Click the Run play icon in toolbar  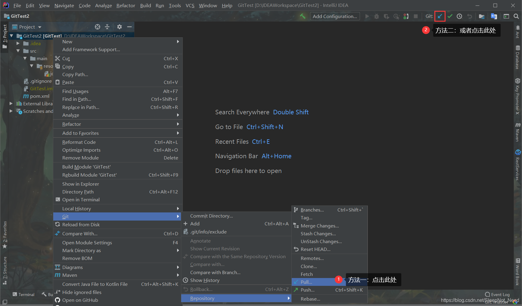(367, 16)
